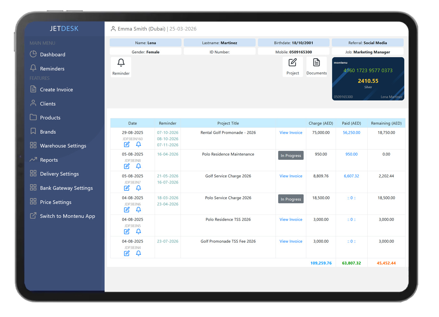Image resolution: width=439 pixels, height=317 pixels.
Task: Set reminder bell for Polo Service Charge 2026
Action: coord(138,210)
